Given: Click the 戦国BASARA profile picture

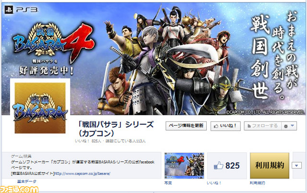Looking at the screenshot, I should pos(40,108).
